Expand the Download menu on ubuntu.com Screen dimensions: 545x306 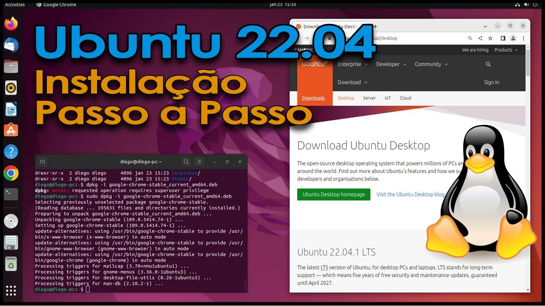(353, 82)
